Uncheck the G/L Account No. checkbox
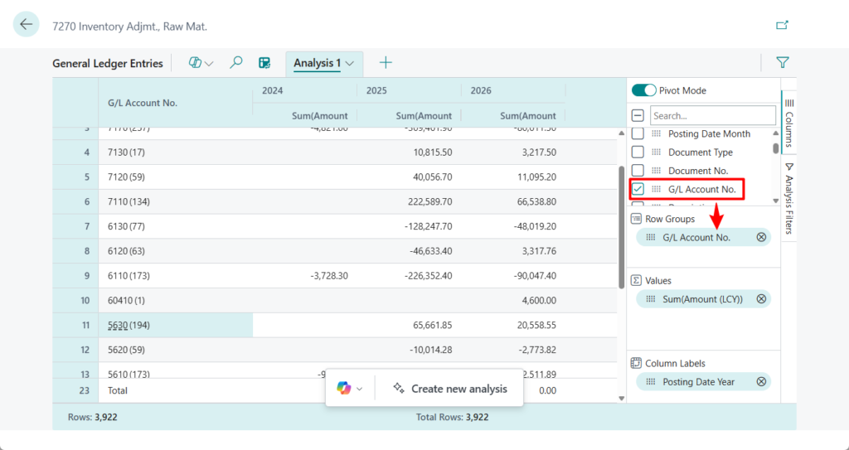This screenshot has height=450, width=849. point(638,190)
